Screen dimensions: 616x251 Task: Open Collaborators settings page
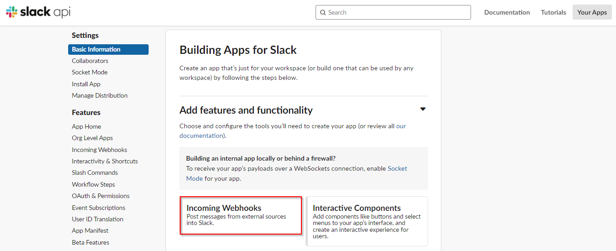tap(90, 61)
